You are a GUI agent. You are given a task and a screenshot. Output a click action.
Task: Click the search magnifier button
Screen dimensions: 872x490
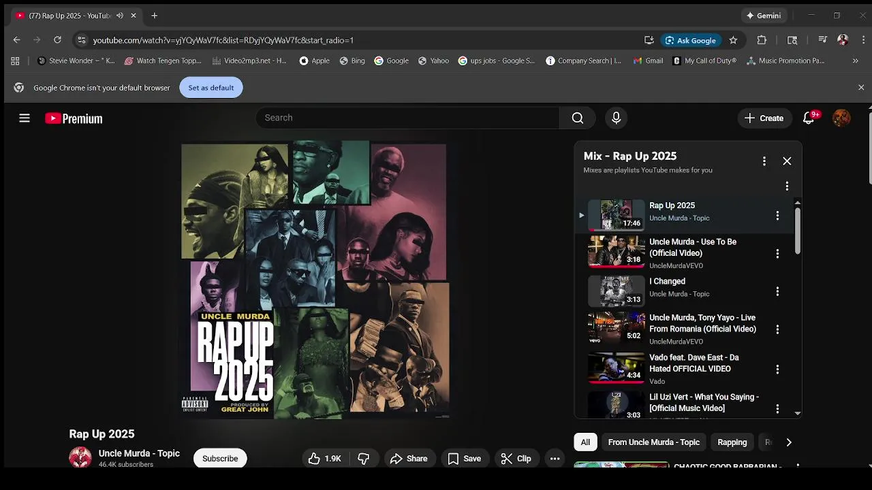pyautogui.click(x=578, y=118)
